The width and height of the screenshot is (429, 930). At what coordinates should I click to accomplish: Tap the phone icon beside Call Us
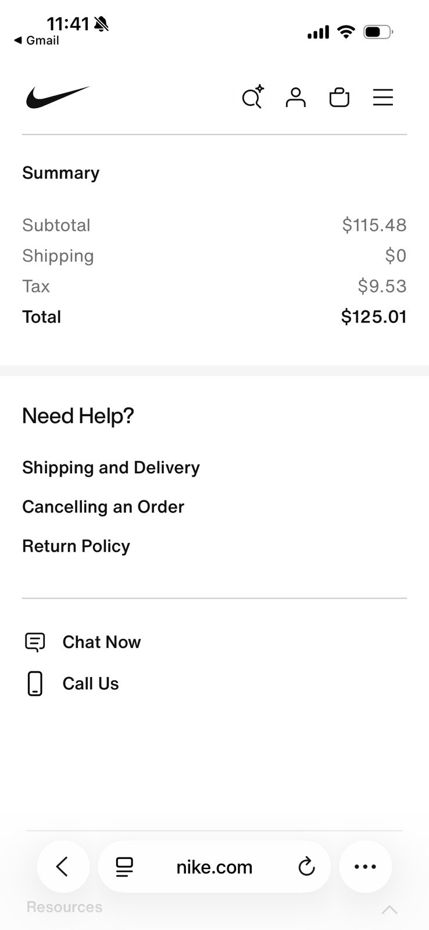pyautogui.click(x=35, y=684)
